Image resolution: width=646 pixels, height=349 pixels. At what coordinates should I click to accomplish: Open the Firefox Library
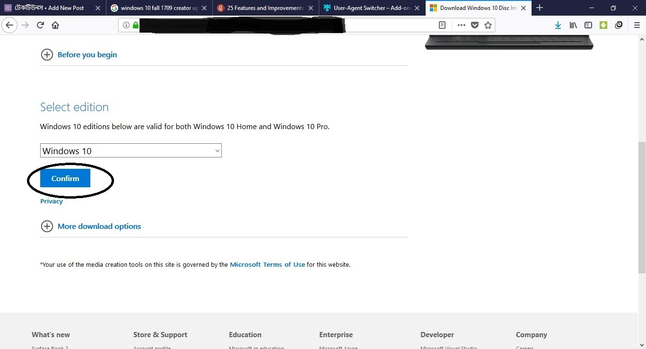click(573, 26)
